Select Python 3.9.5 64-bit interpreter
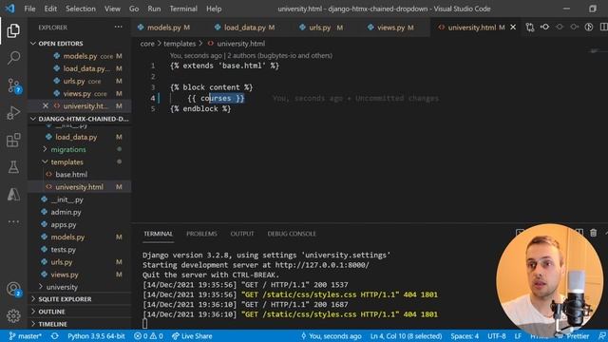Screen dimensions: 608x342 coord(96,335)
